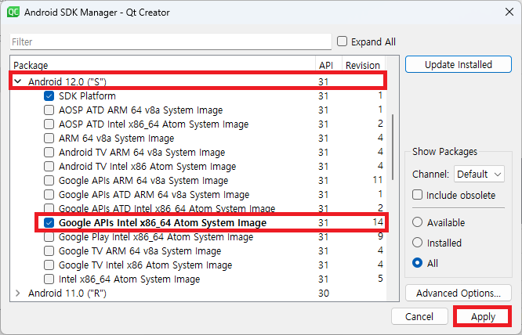This screenshot has width=522, height=335.
Task: Click the Revision column header
Action: coord(364,65)
